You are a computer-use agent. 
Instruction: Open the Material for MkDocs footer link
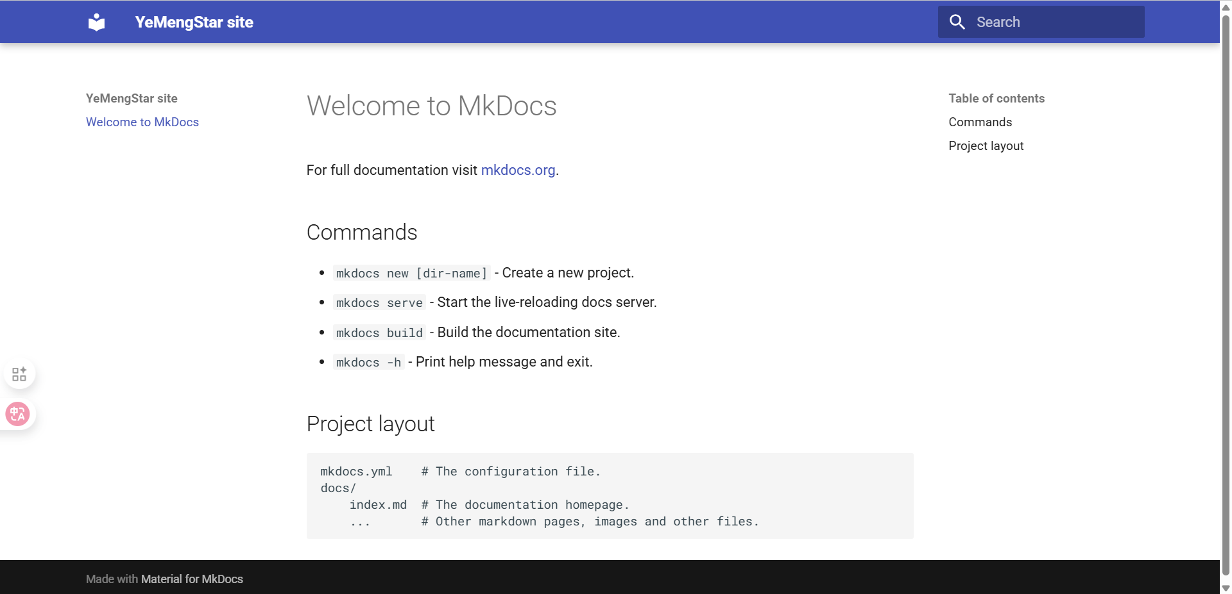(x=192, y=579)
